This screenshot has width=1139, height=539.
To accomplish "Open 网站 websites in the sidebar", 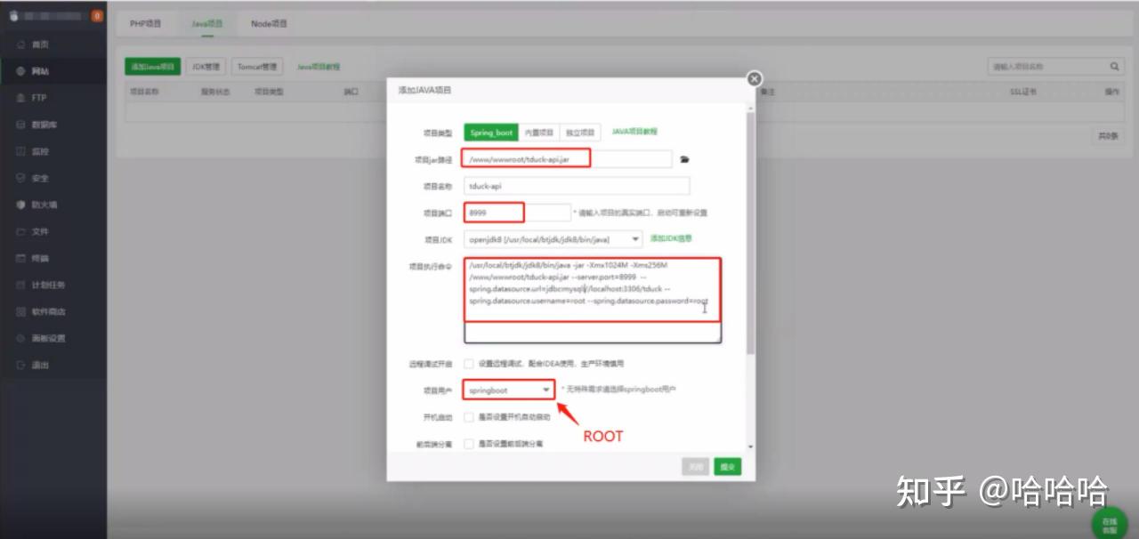I will pyautogui.click(x=40, y=71).
